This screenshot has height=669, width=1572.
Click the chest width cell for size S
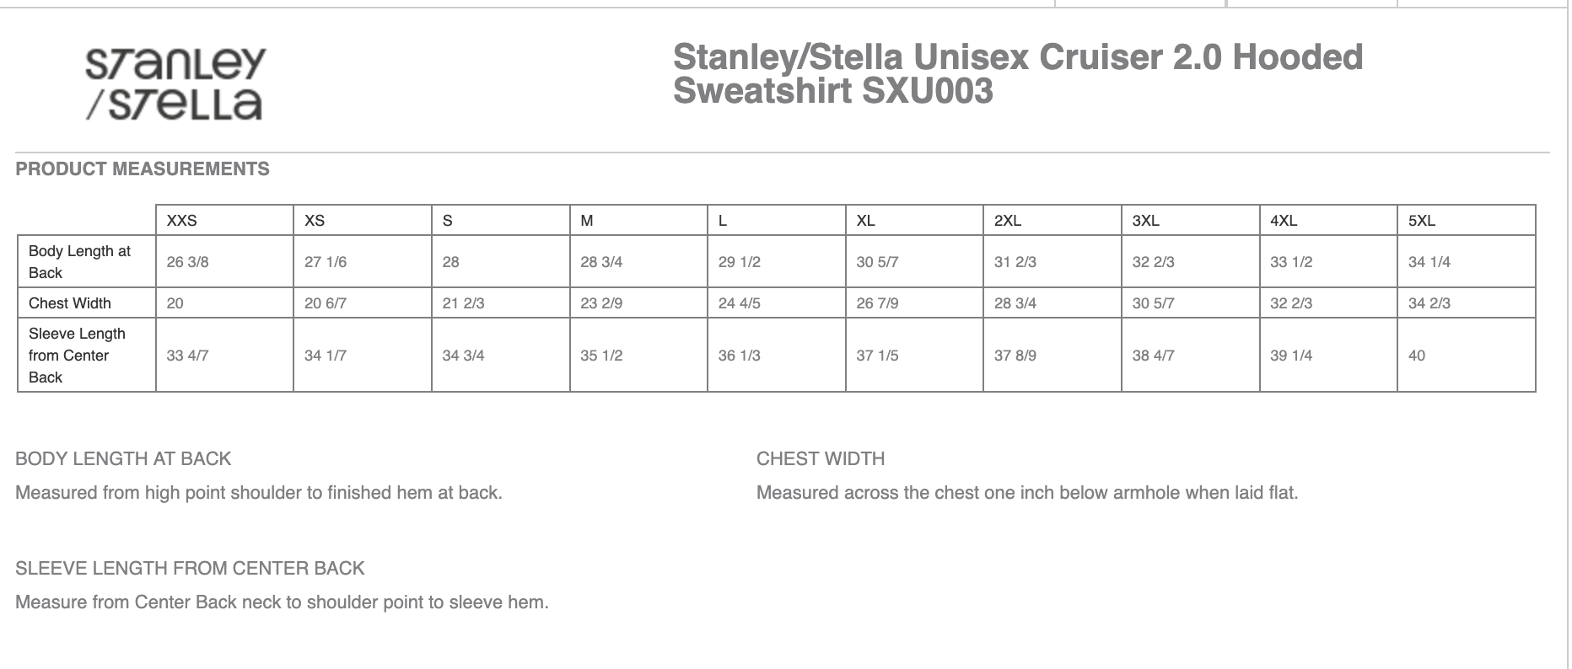[x=464, y=303]
